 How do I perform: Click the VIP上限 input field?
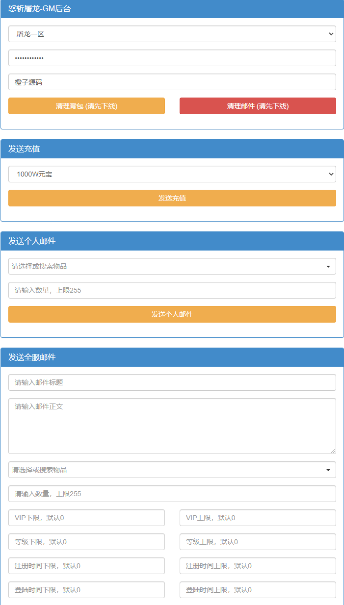point(258,518)
